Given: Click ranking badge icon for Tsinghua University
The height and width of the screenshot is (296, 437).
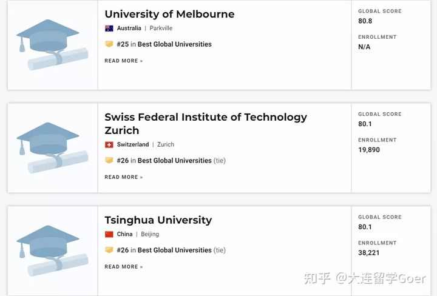Looking at the screenshot, I should (109, 250).
